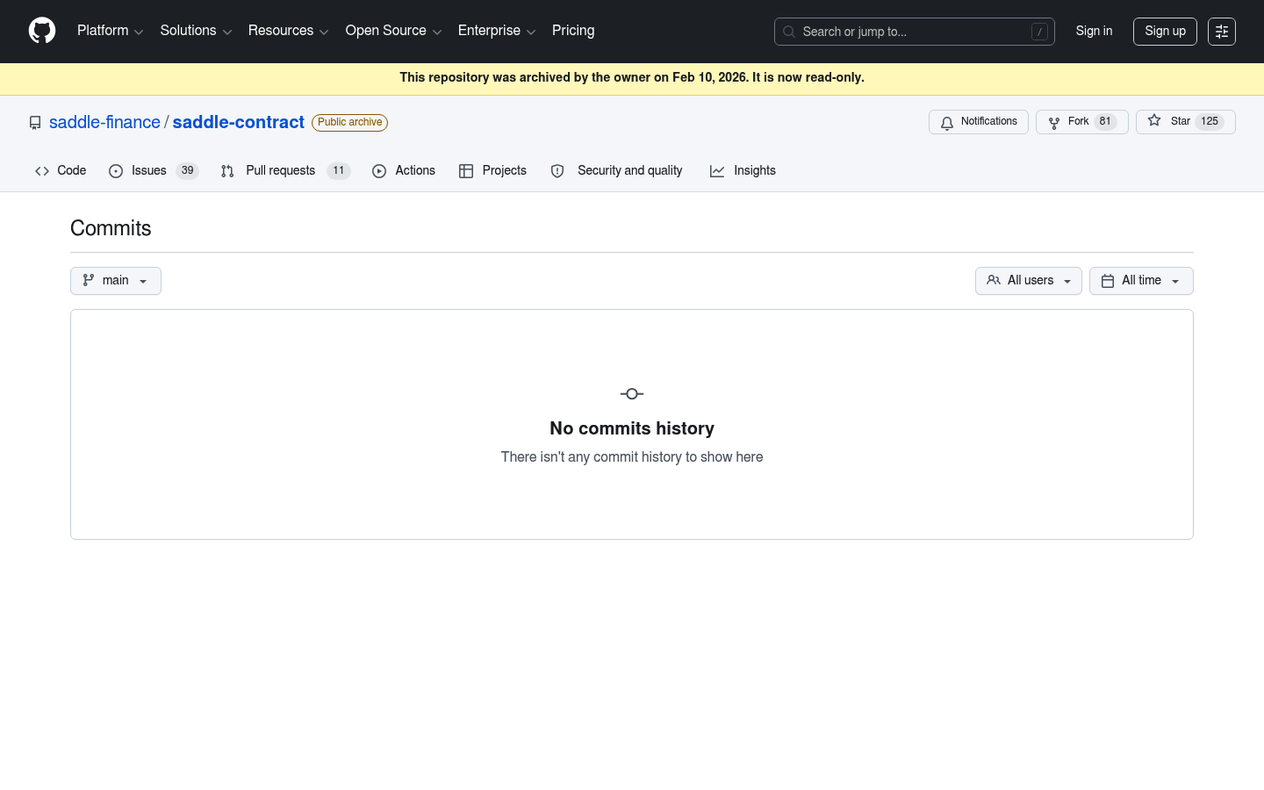Click the Pull requests counter 11
This screenshot has width=1264, height=790.
[x=339, y=171]
